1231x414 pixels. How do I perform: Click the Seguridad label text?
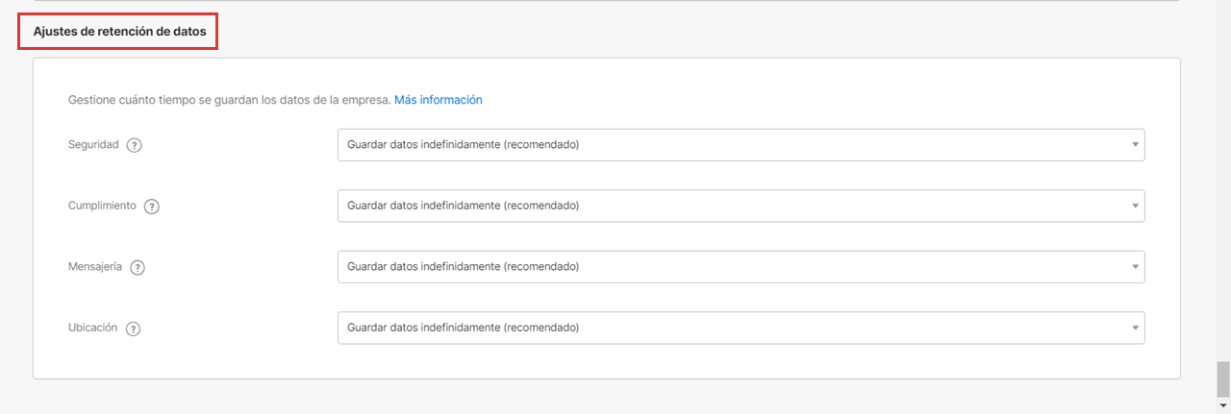pyautogui.click(x=93, y=145)
